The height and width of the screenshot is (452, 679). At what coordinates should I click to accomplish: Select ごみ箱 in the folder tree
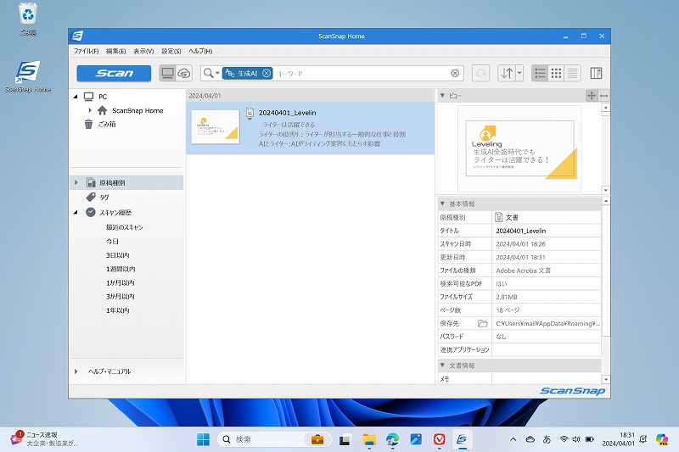[x=106, y=124]
